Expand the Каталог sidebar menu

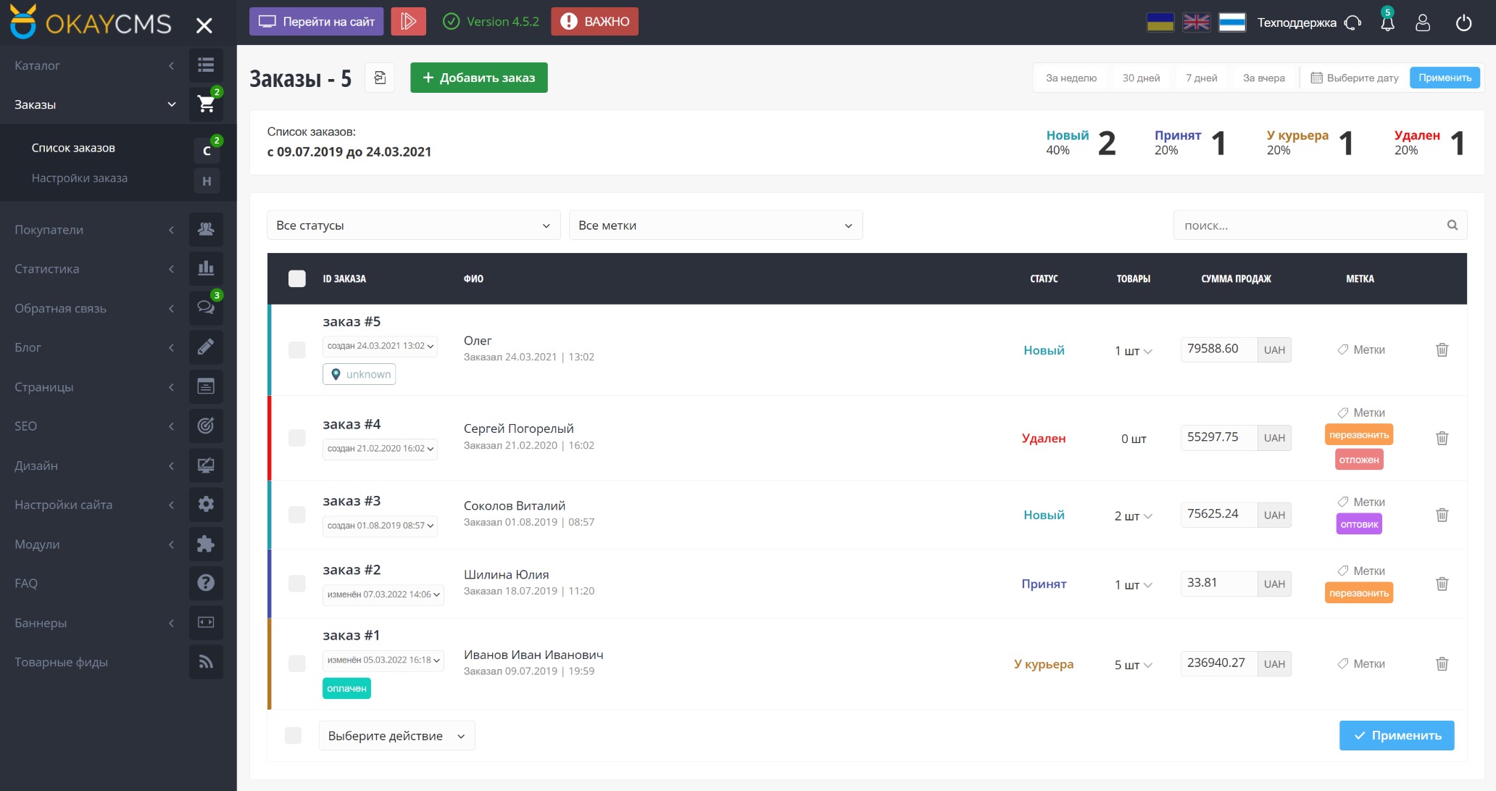coord(94,65)
